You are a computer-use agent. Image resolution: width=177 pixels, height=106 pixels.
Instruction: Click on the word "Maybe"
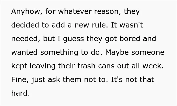click(117, 52)
